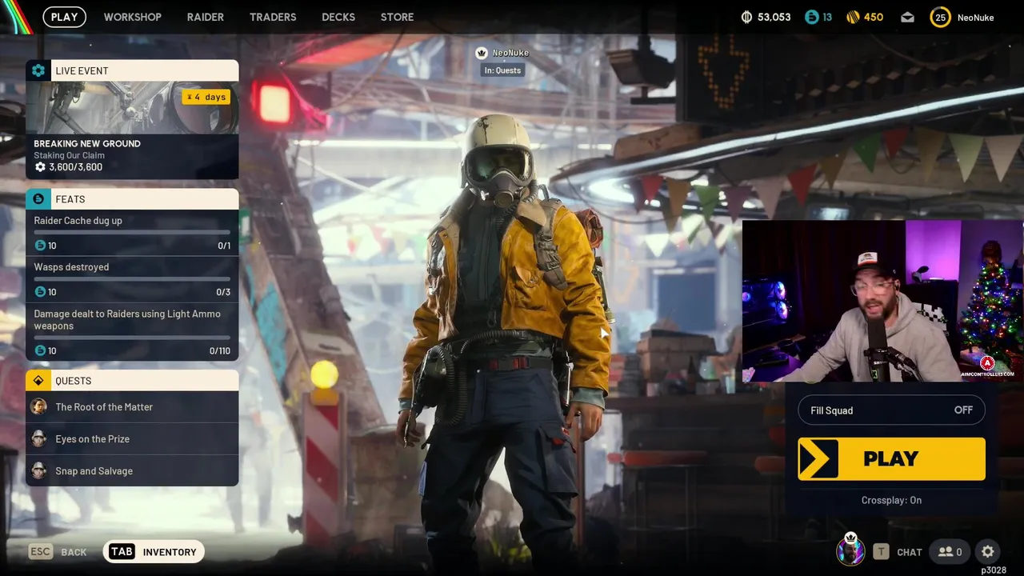Click the 0/110 feat counter
The height and width of the screenshot is (576, 1024).
(220, 351)
